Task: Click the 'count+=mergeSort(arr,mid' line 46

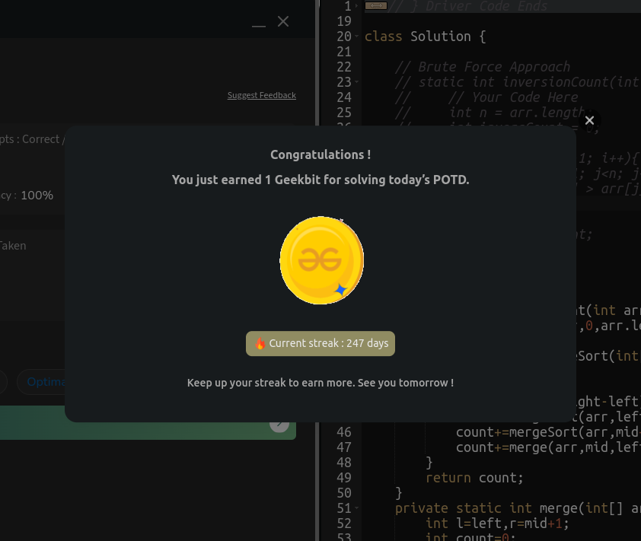Action: 548,432
